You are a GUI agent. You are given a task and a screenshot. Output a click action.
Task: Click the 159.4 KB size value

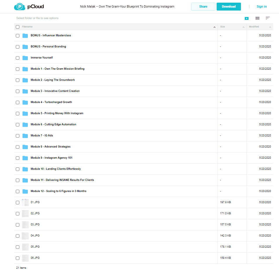(x=225, y=258)
